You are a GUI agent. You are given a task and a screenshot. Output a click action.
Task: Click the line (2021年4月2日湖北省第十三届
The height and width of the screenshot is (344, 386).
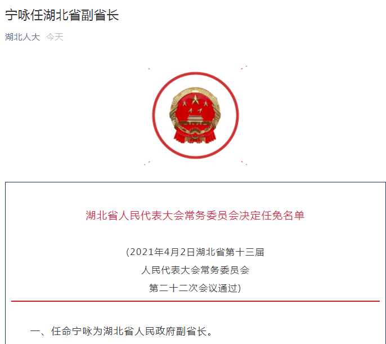[x=195, y=252]
